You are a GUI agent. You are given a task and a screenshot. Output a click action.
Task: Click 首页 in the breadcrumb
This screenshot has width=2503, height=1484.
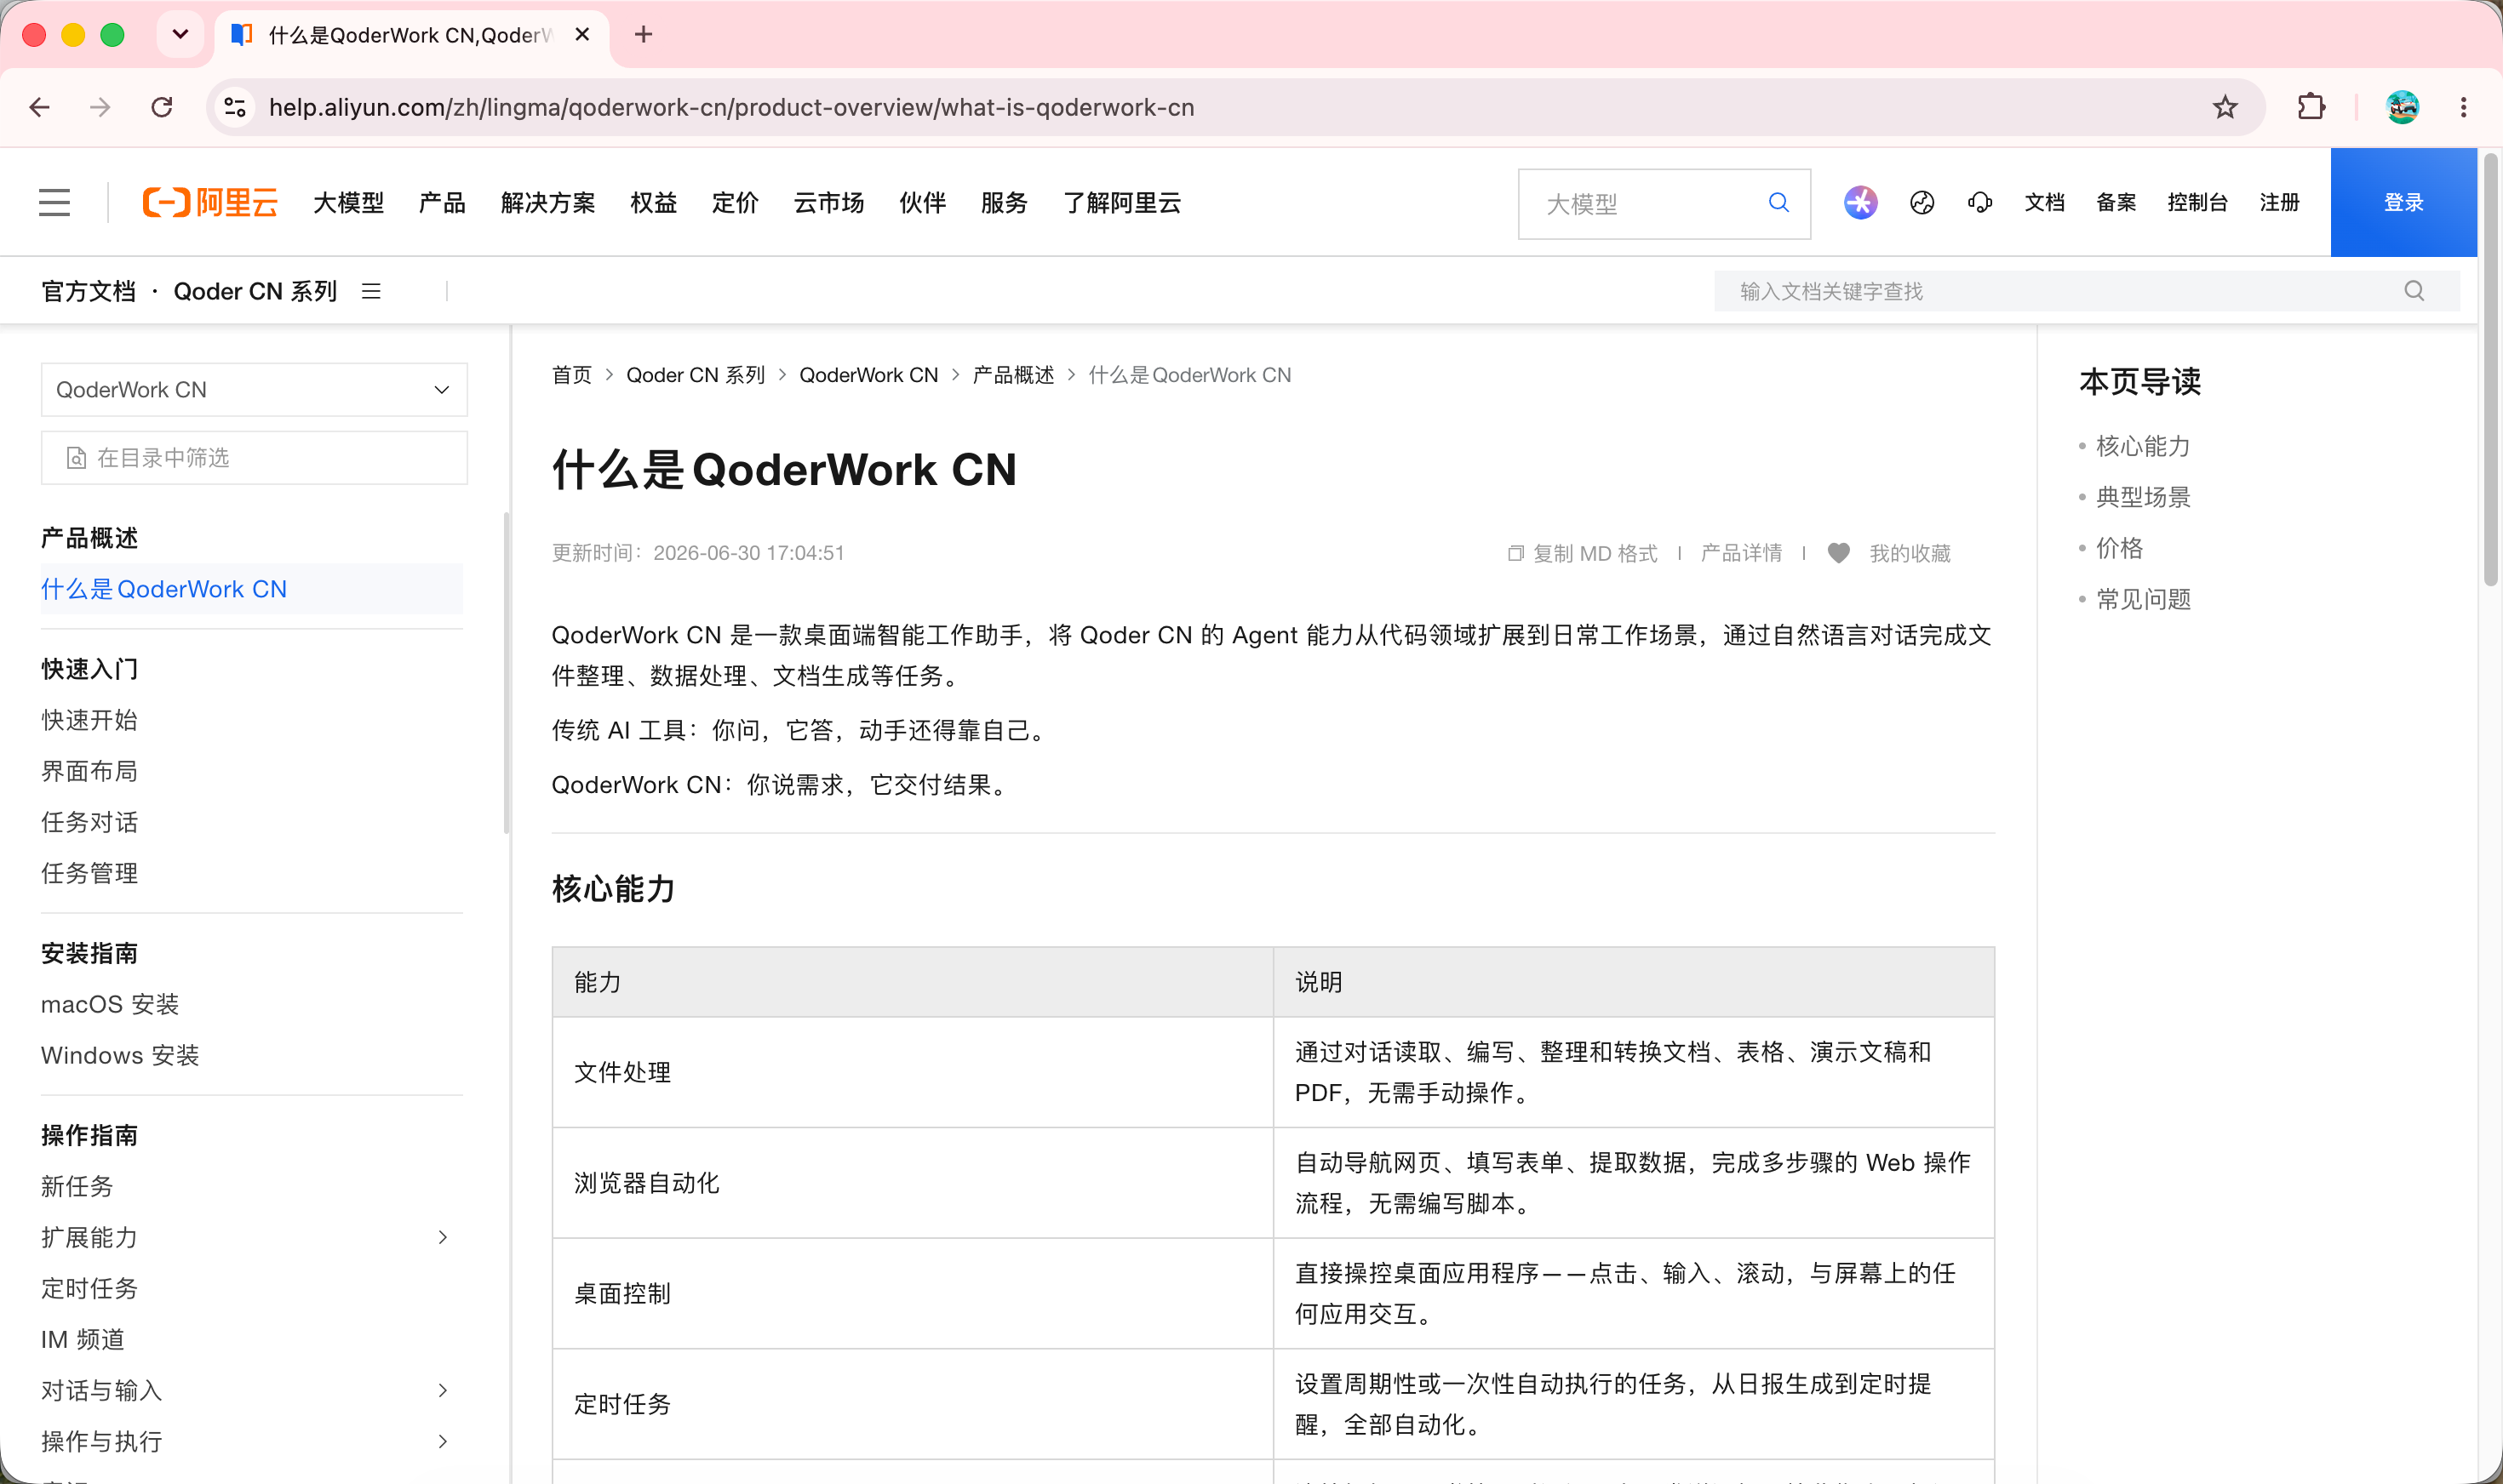click(x=572, y=375)
